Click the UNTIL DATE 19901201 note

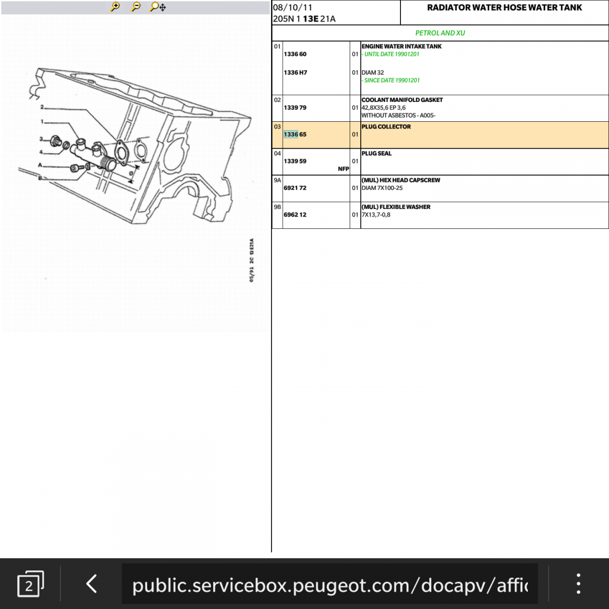point(391,54)
